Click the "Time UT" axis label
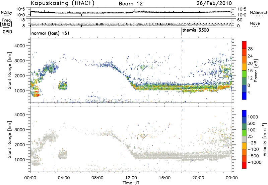The image size is (268, 185). tap(131, 183)
